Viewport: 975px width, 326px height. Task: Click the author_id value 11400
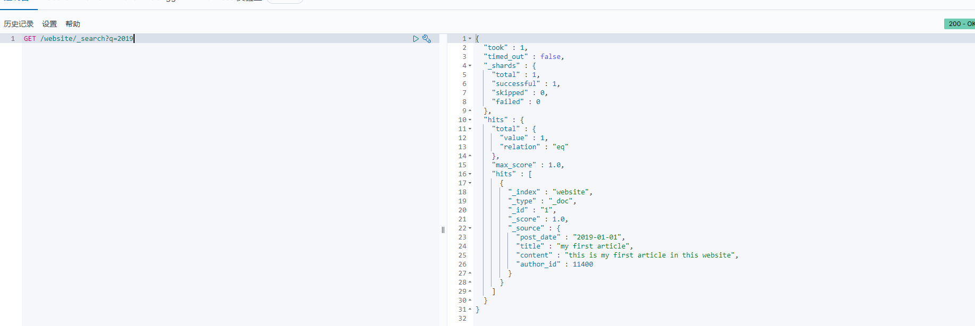pyautogui.click(x=583, y=264)
